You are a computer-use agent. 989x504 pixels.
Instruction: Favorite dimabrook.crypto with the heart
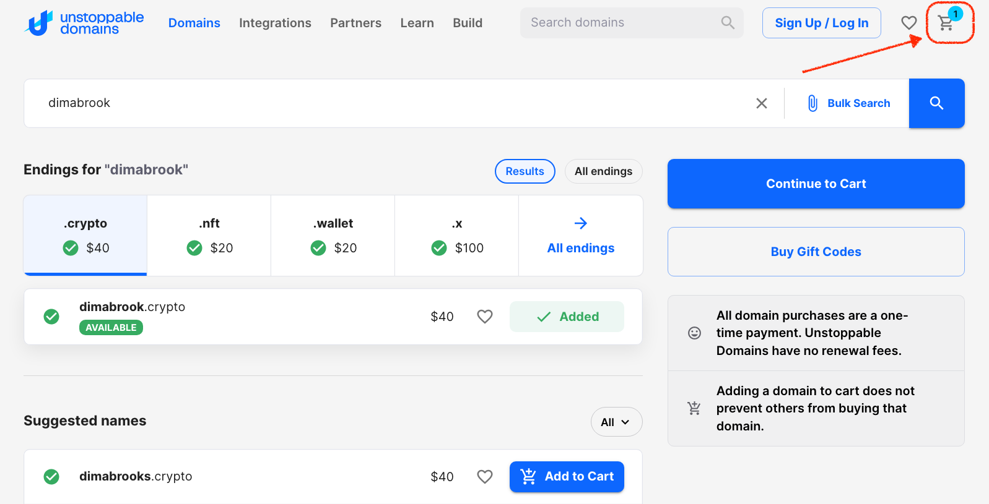pos(485,317)
